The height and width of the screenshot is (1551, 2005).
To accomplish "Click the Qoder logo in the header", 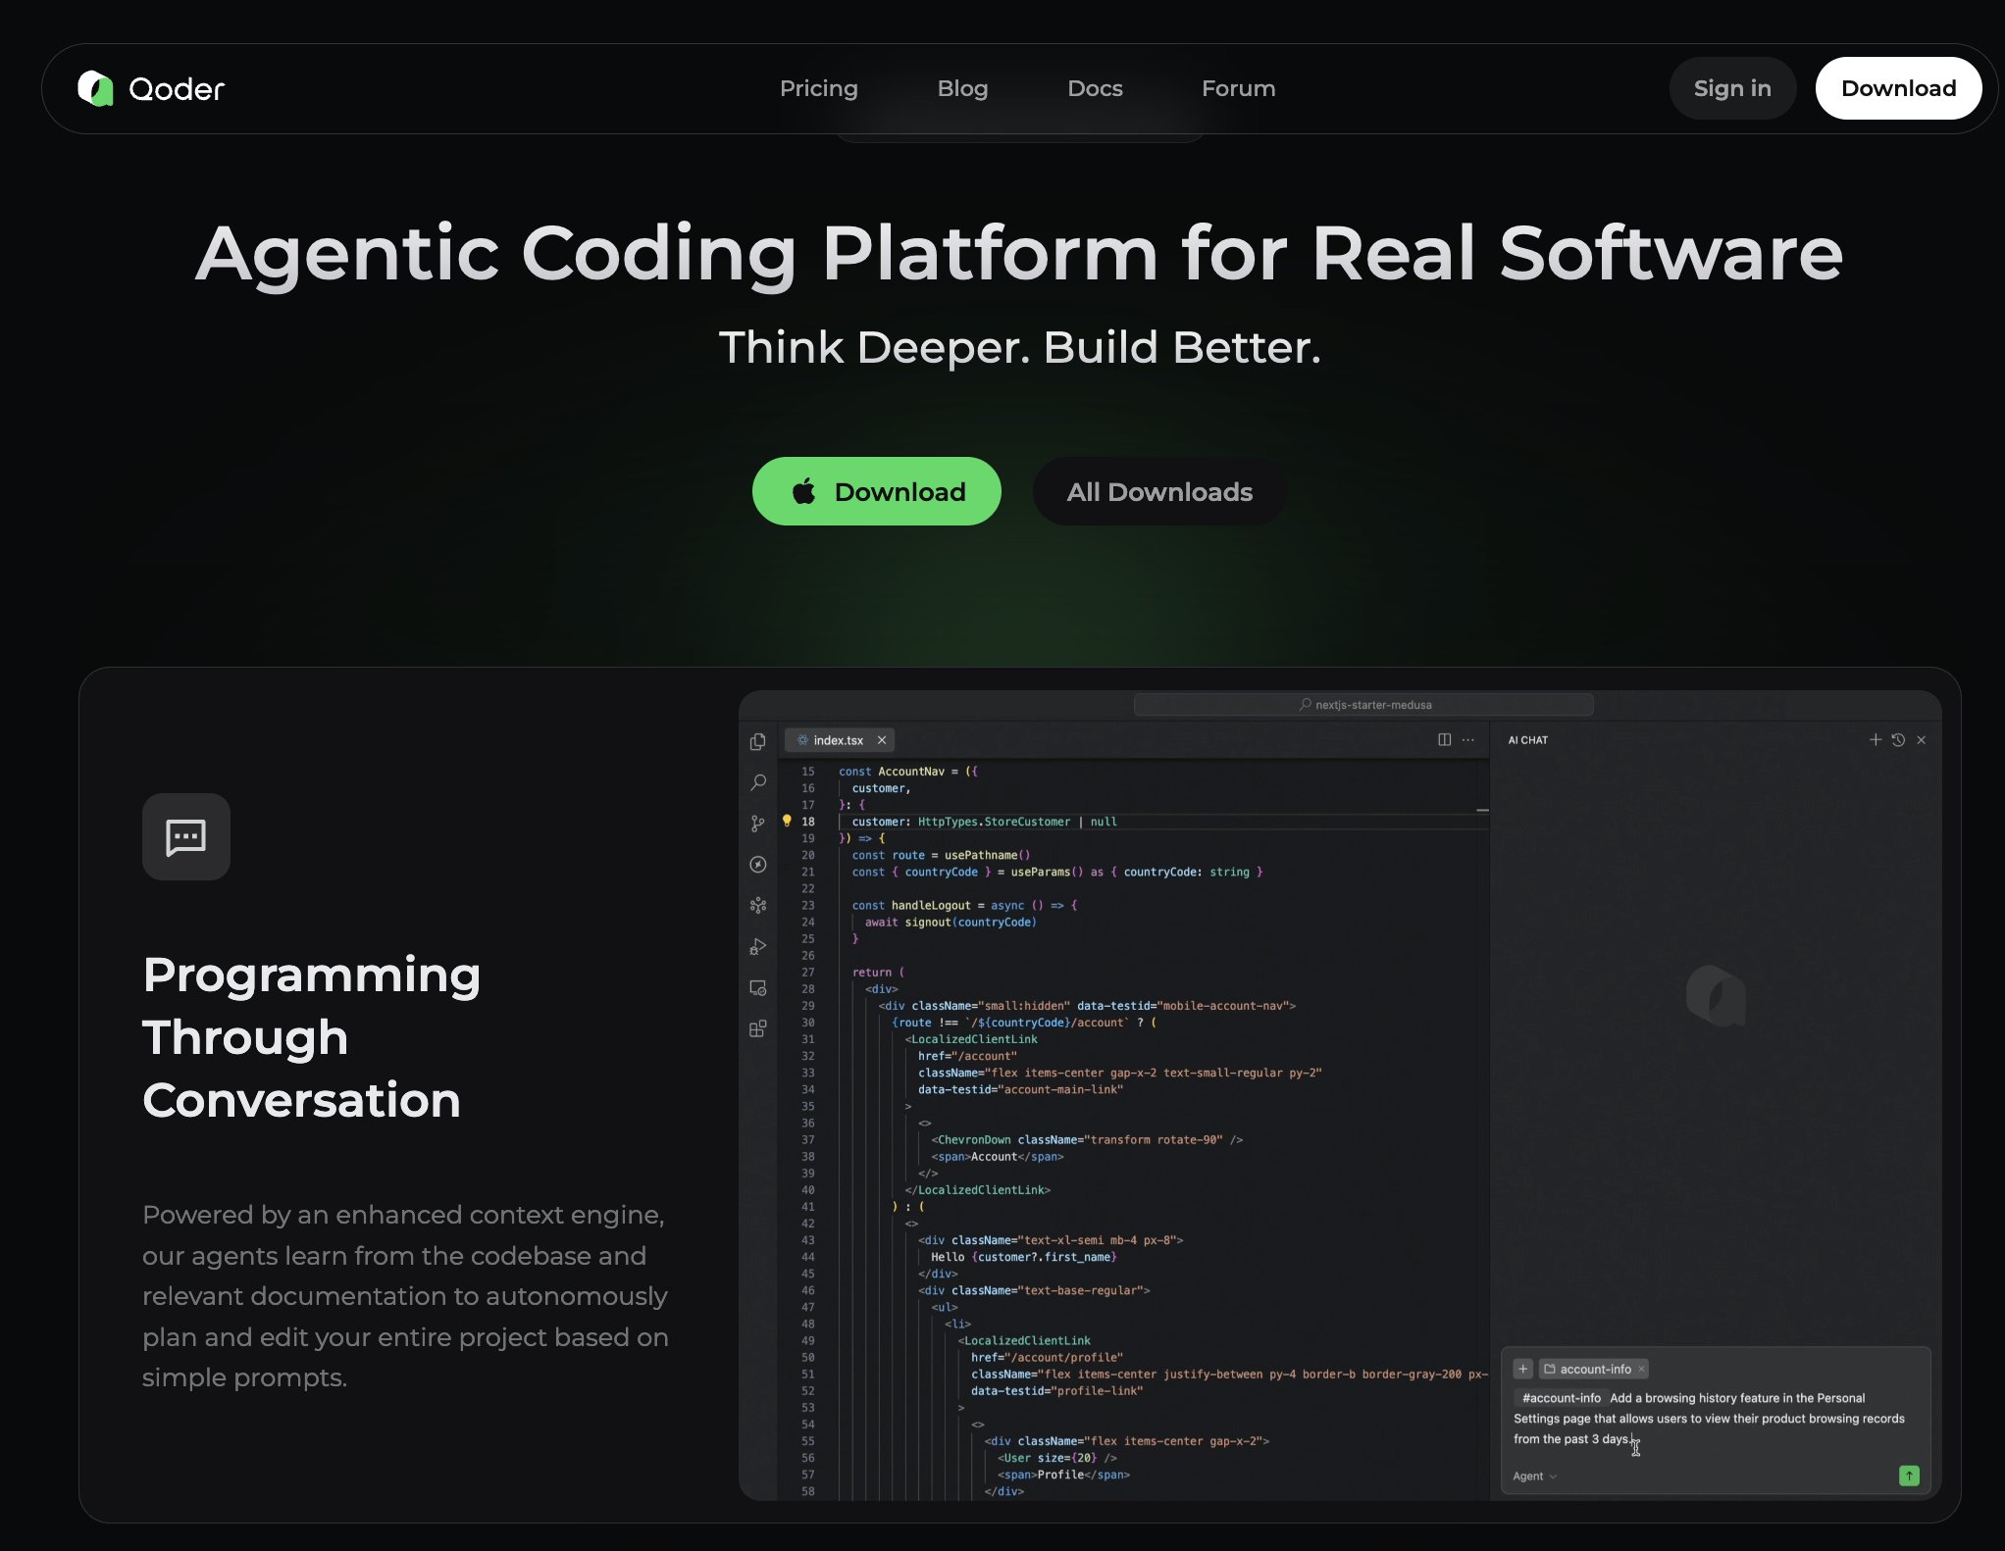I will pos(151,89).
